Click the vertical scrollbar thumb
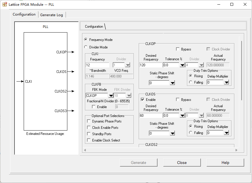This screenshot has width=252, height=183. click(x=242, y=71)
